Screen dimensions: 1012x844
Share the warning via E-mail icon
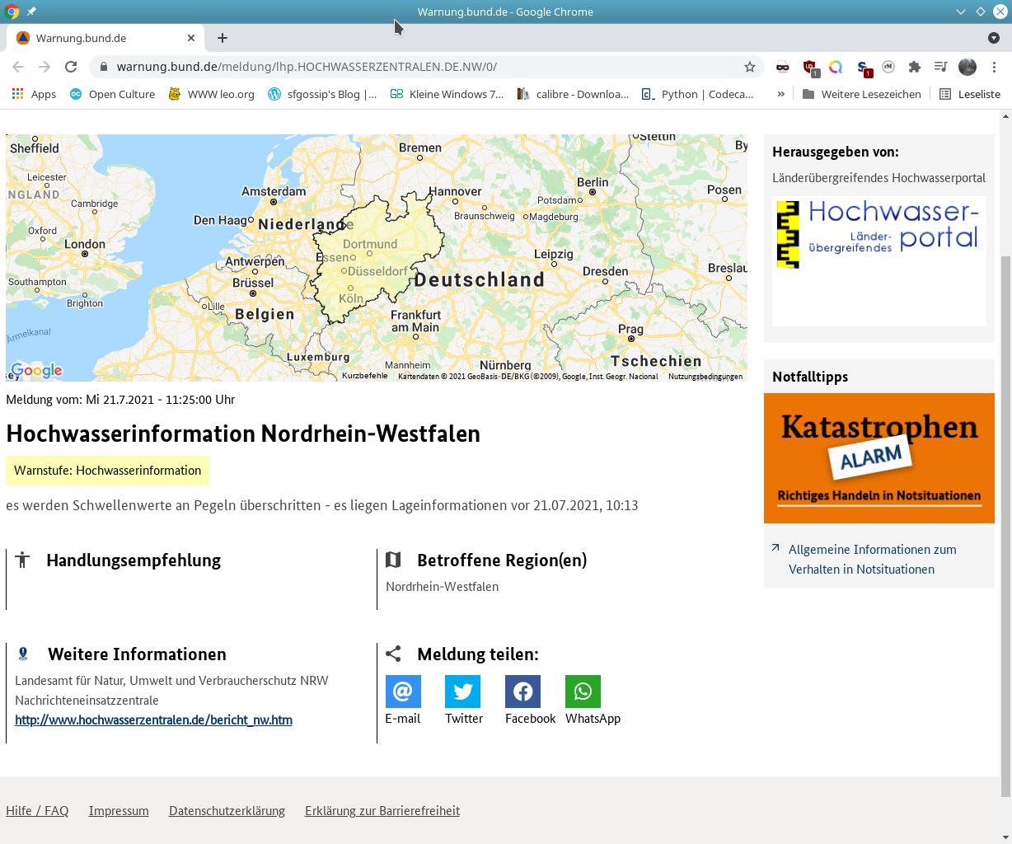(403, 692)
